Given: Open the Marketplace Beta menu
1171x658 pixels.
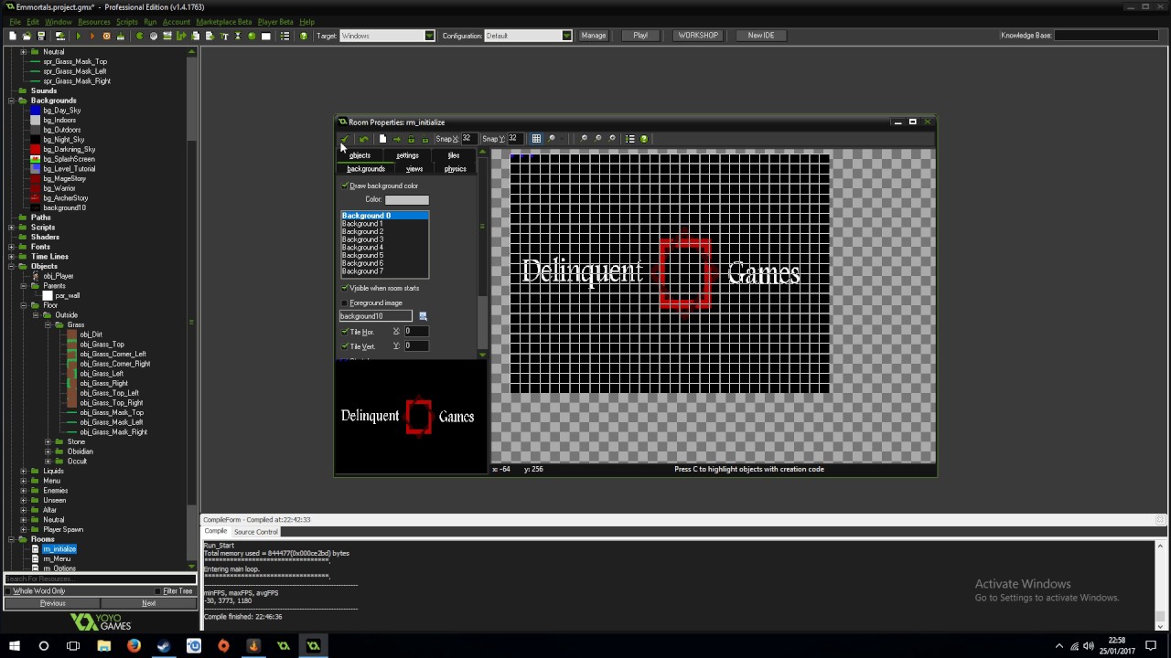Looking at the screenshot, I should 223,22.
